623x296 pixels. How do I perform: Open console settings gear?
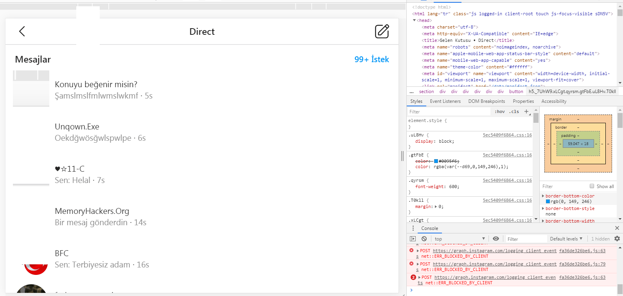click(x=617, y=239)
